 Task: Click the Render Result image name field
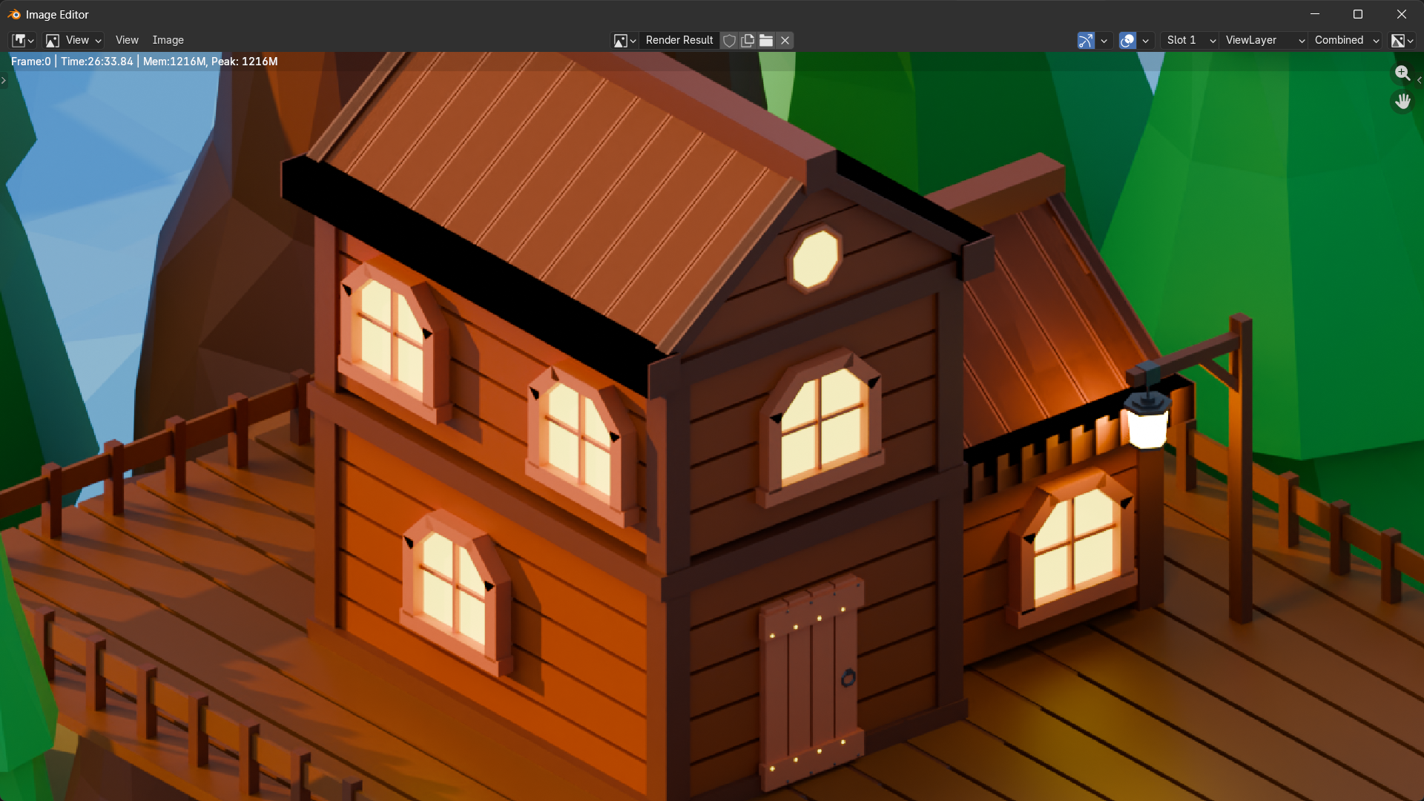click(x=679, y=40)
